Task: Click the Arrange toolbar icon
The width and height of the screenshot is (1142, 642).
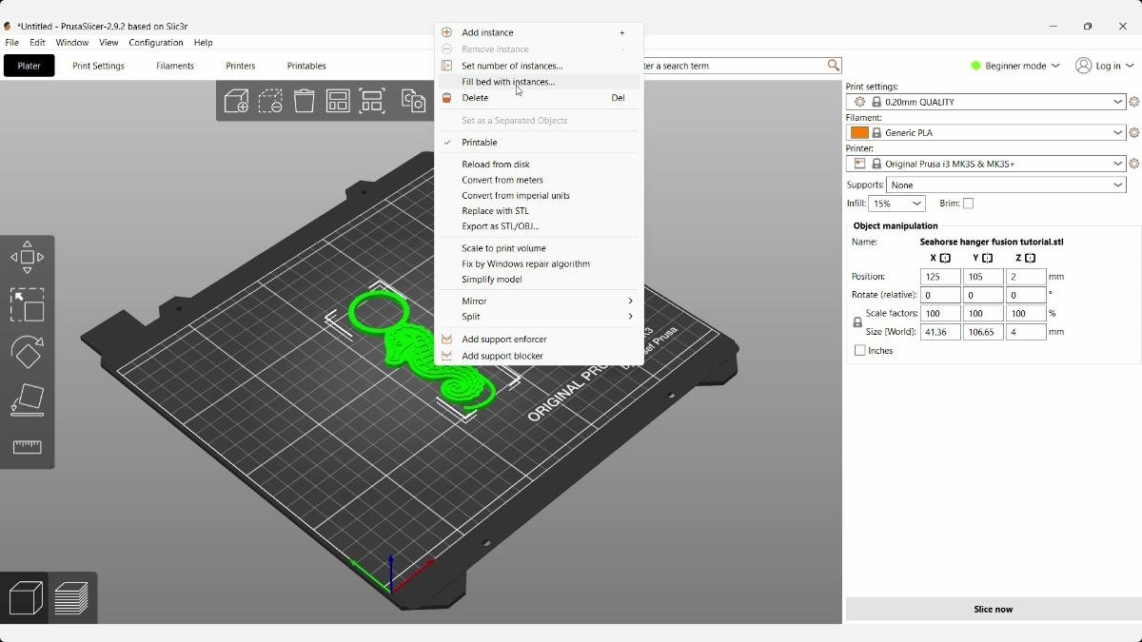Action: (338, 101)
